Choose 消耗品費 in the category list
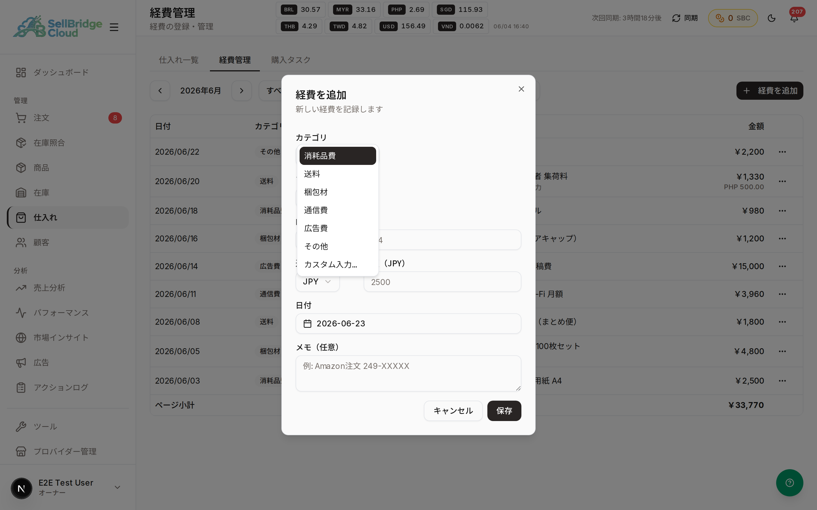This screenshot has height=510, width=817. (x=338, y=156)
